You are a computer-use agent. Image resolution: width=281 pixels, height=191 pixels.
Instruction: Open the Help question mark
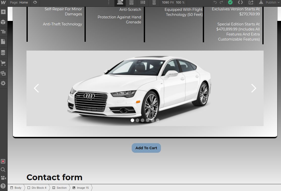3,186
